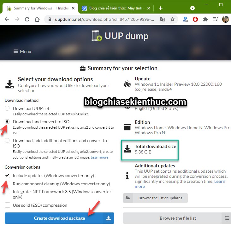
Task: Click download icon on Create download package
Action: click(109, 218)
